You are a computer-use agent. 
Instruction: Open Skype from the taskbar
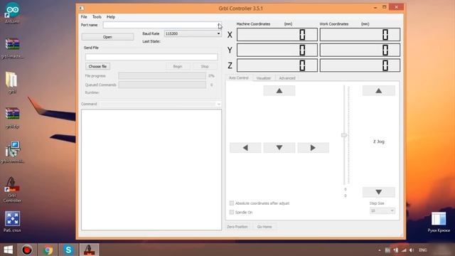68,250
